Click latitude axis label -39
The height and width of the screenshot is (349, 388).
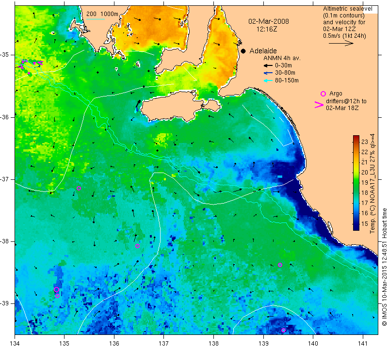tap(5, 303)
